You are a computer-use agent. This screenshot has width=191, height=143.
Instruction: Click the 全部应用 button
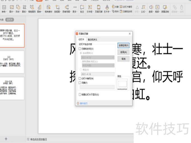124,45
